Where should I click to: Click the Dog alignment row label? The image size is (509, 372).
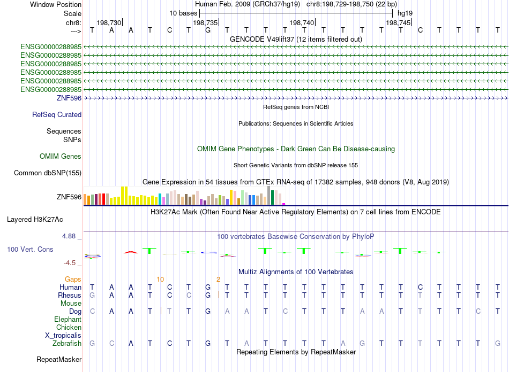click(x=75, y=312)
